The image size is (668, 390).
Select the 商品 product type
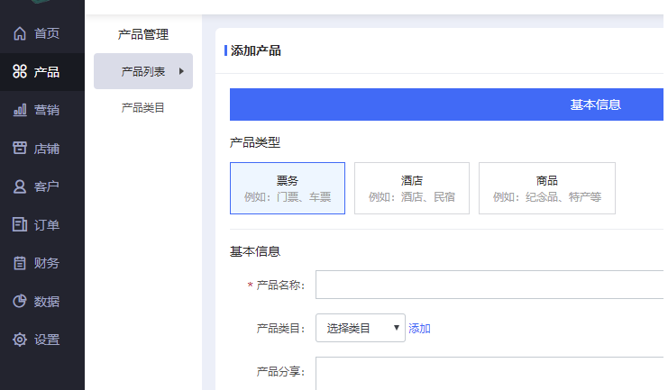tap(547, 188)
